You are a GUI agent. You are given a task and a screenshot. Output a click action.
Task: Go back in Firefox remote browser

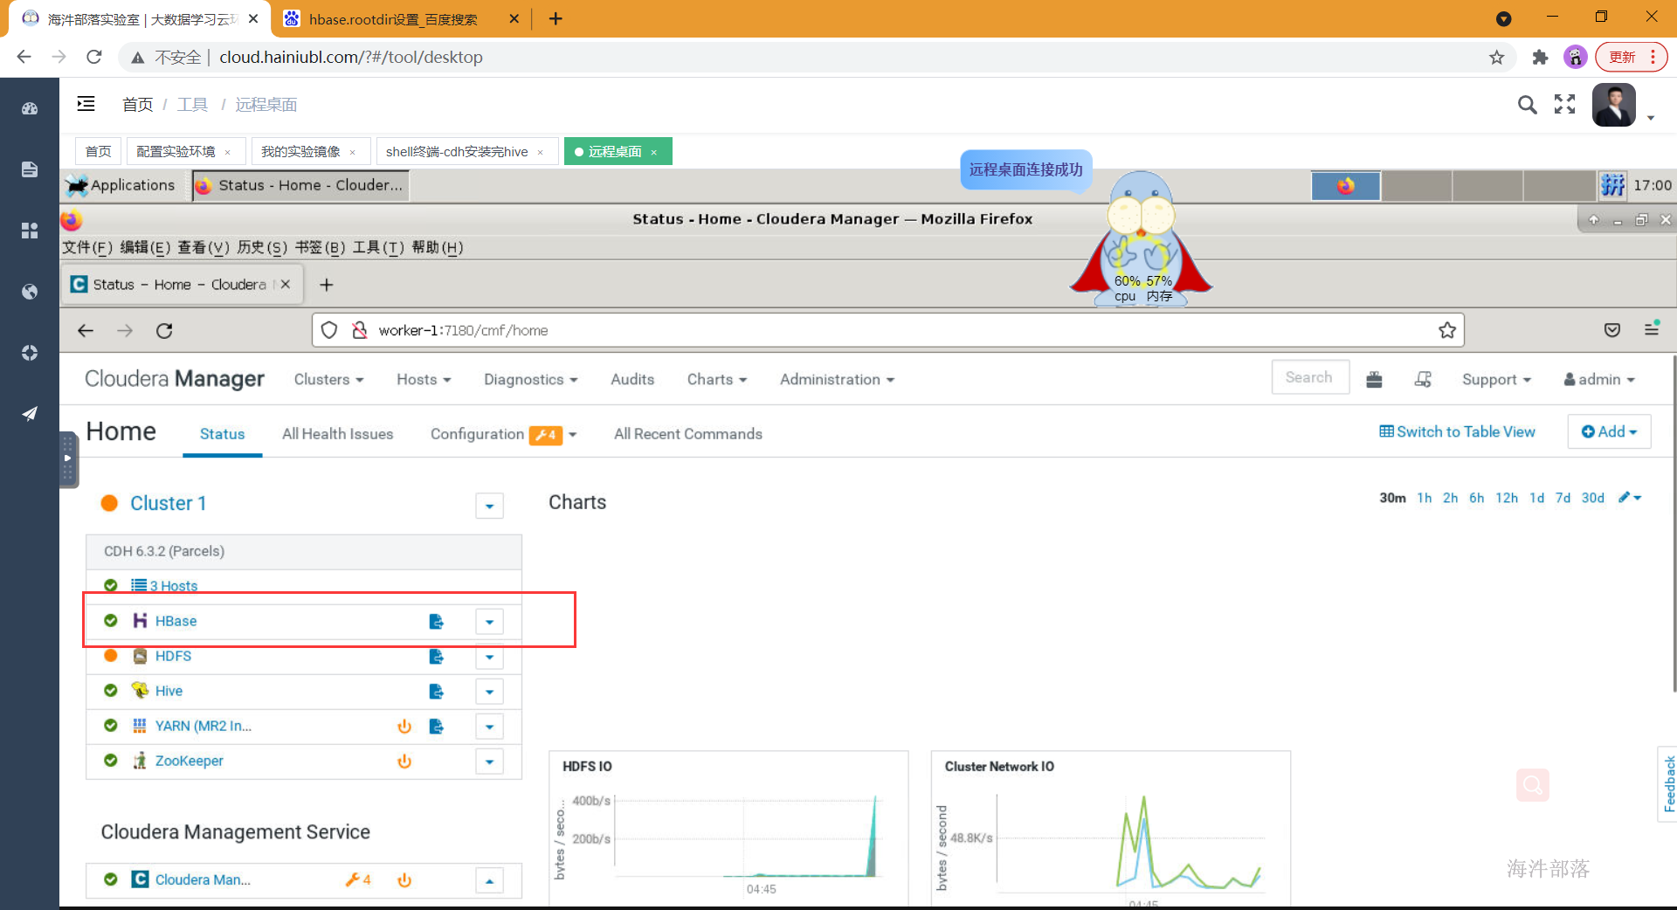click(85, 330)
